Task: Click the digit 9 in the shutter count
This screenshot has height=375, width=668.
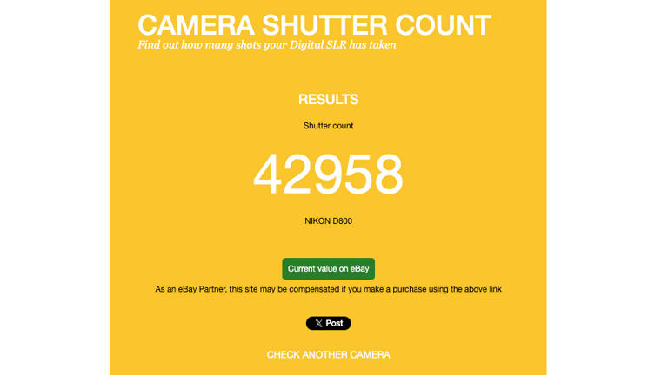Action: click(x=328, y=174)
